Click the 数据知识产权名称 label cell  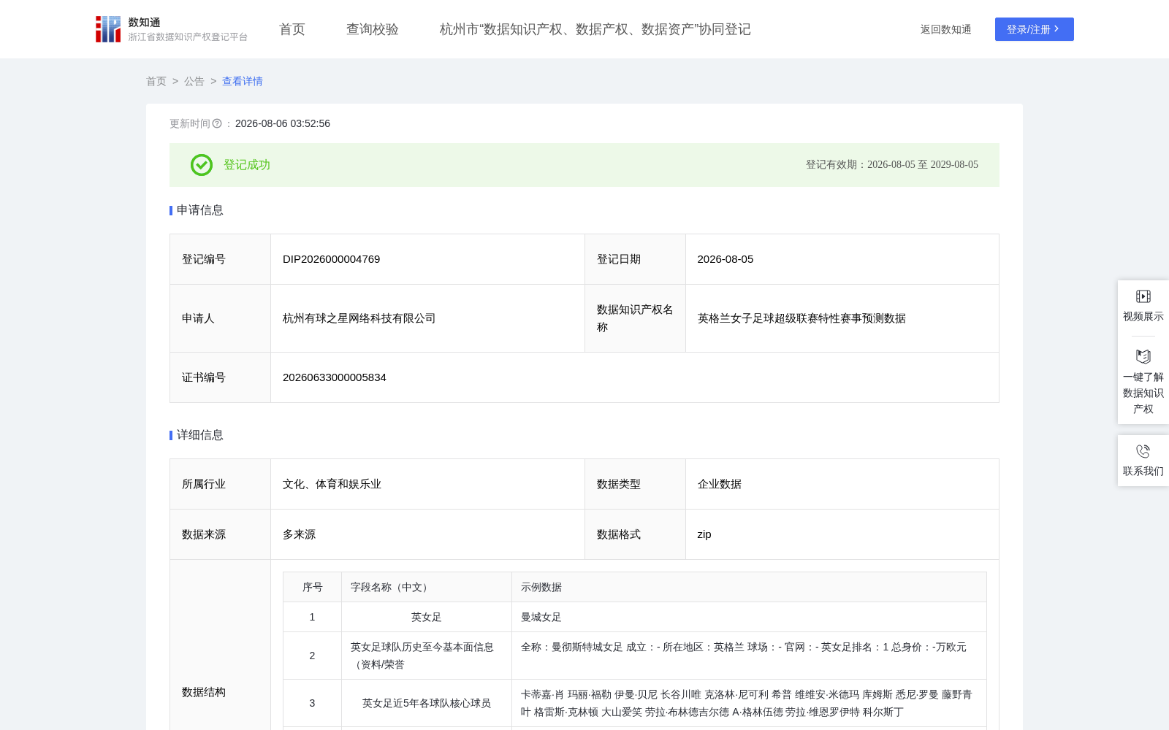636,318
